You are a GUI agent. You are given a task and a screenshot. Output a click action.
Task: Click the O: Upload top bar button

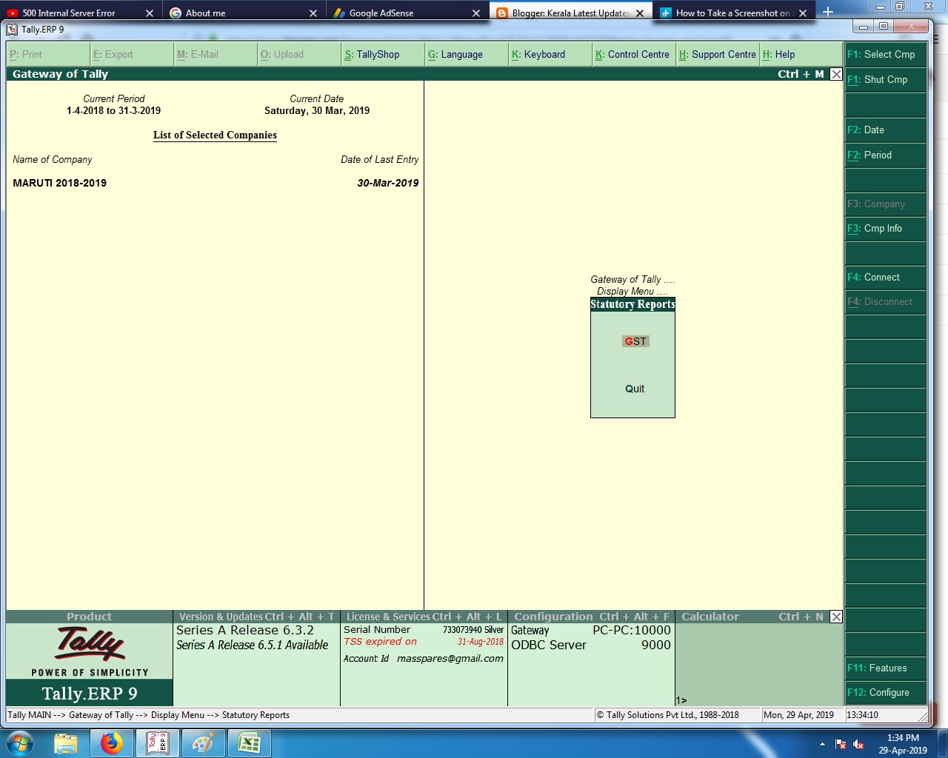299,55
